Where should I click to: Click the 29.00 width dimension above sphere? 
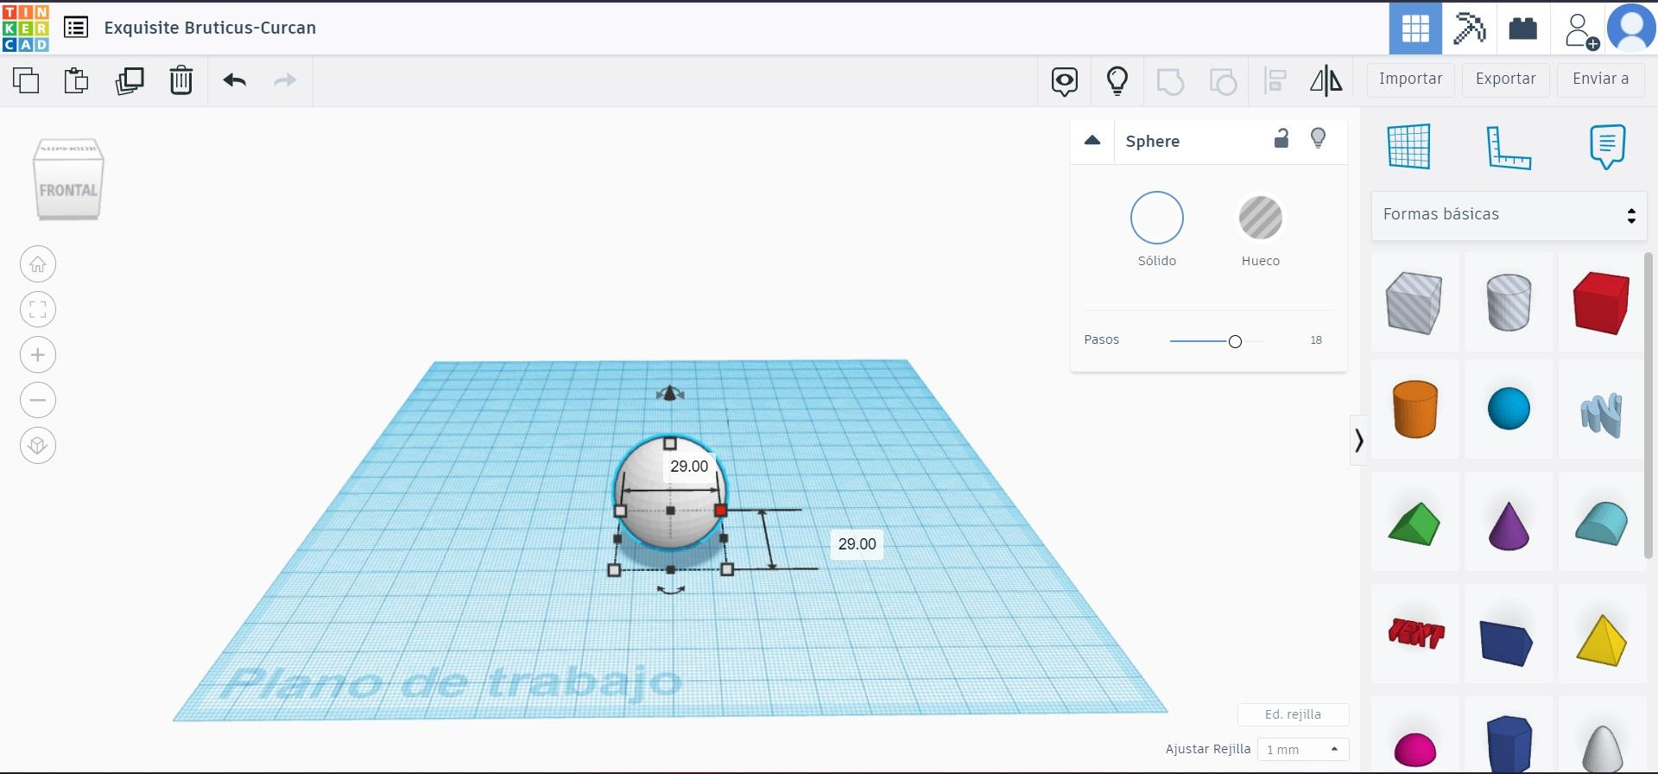click(x=689, y=466)
